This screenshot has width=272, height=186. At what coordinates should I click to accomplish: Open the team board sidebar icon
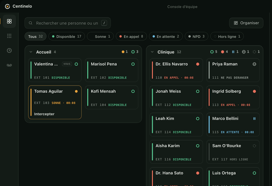(9, 21)
